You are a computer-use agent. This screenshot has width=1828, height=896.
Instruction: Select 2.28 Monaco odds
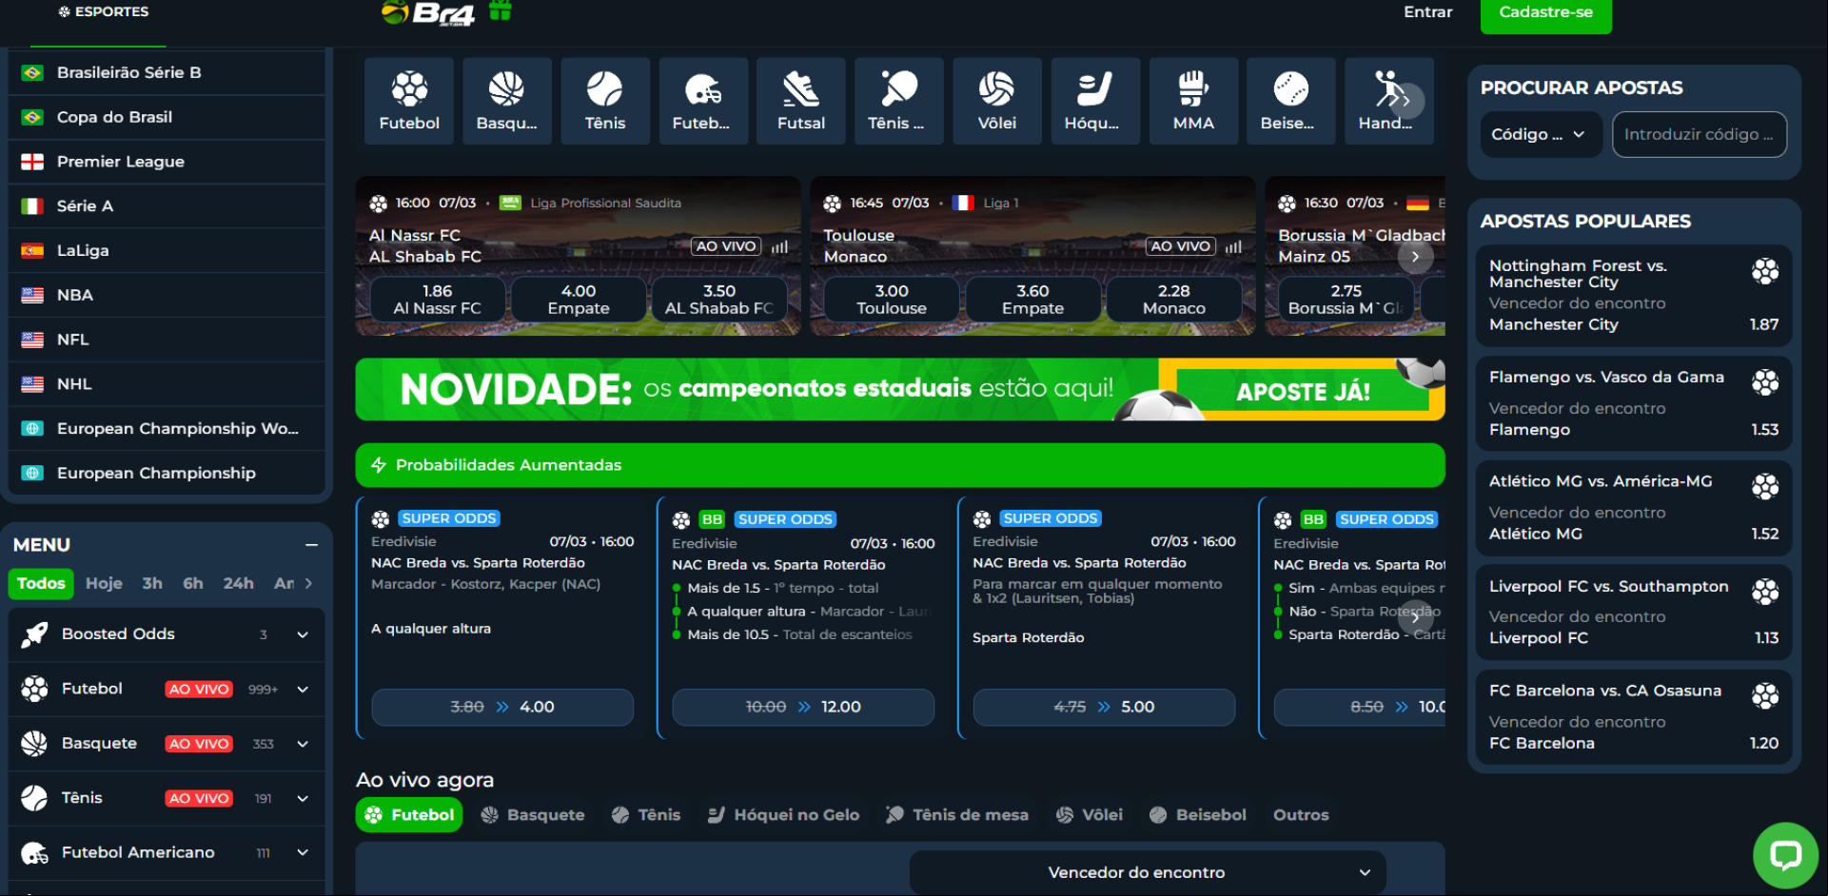[1174, 300]
